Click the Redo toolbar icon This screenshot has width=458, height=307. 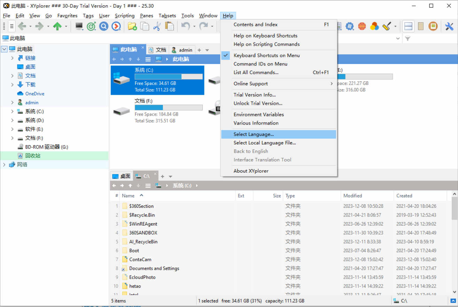coord(203,26)
